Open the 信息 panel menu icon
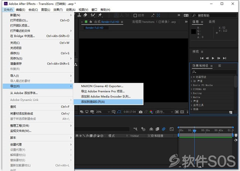The width and height of the screenshot is (240, 171). pos(202,22)
